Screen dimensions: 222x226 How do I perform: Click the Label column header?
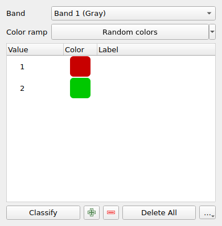(156, 49)
